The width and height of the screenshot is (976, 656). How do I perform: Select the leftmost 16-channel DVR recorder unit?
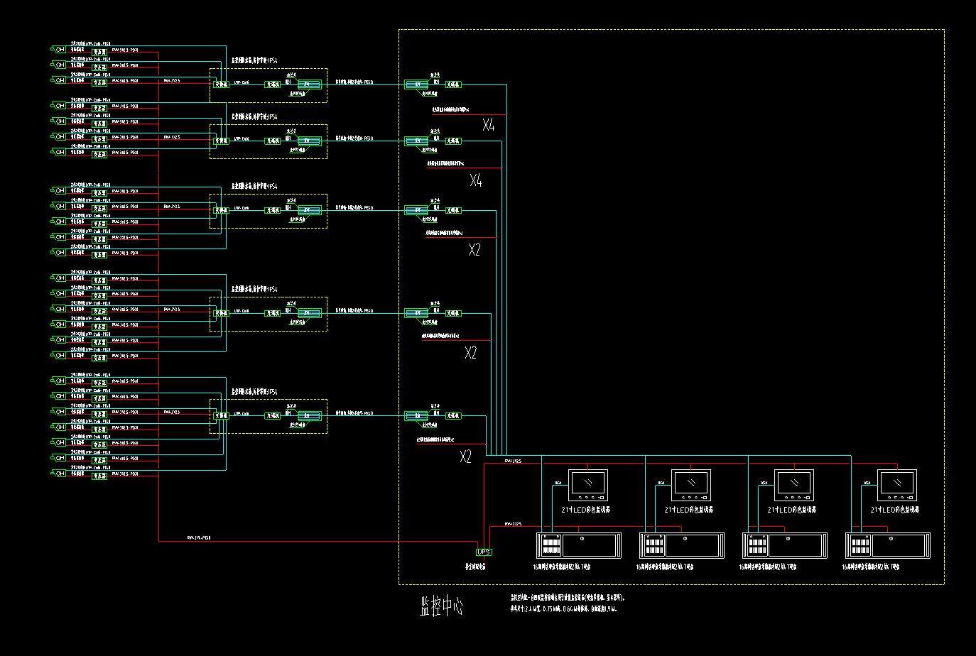point(580,545)
